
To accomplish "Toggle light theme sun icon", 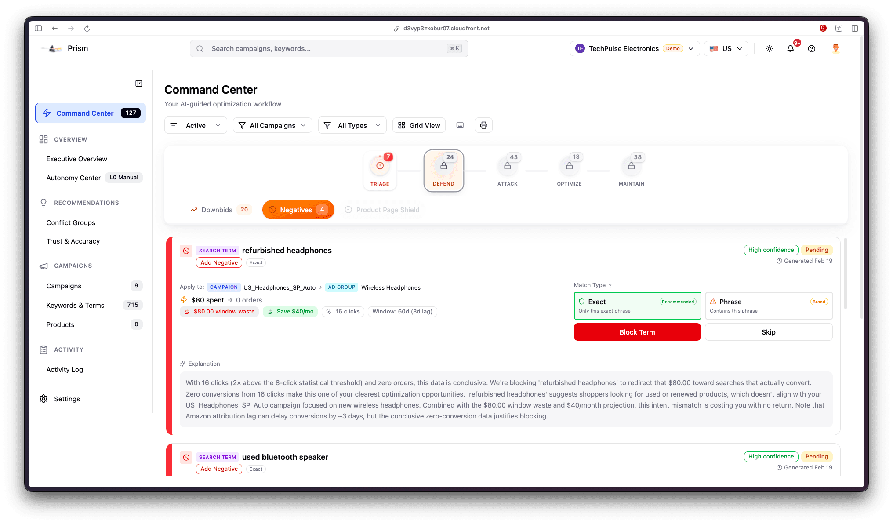I will (770, 49).
